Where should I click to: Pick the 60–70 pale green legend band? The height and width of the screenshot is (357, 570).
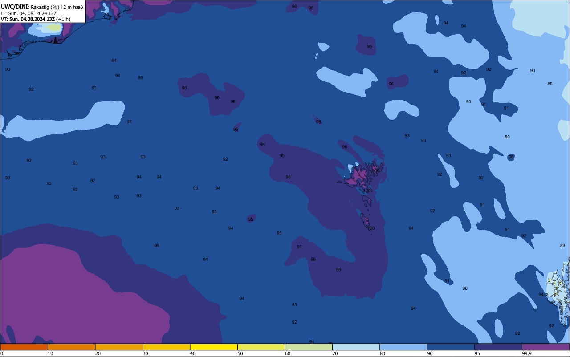pos(309,347)
